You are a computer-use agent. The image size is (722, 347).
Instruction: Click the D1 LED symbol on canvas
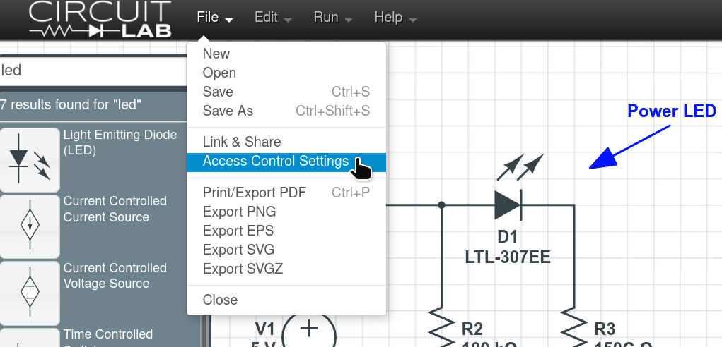click(x=508, y=205)
